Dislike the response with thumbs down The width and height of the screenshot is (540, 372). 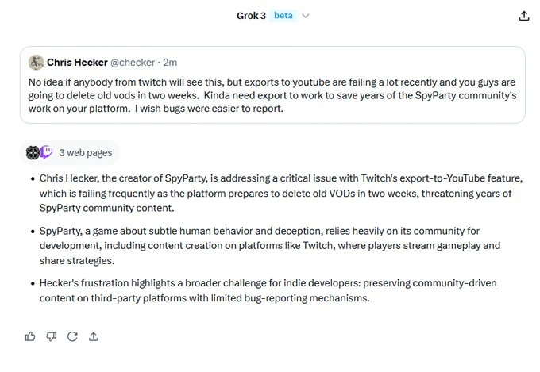click(x=52, y=336)
